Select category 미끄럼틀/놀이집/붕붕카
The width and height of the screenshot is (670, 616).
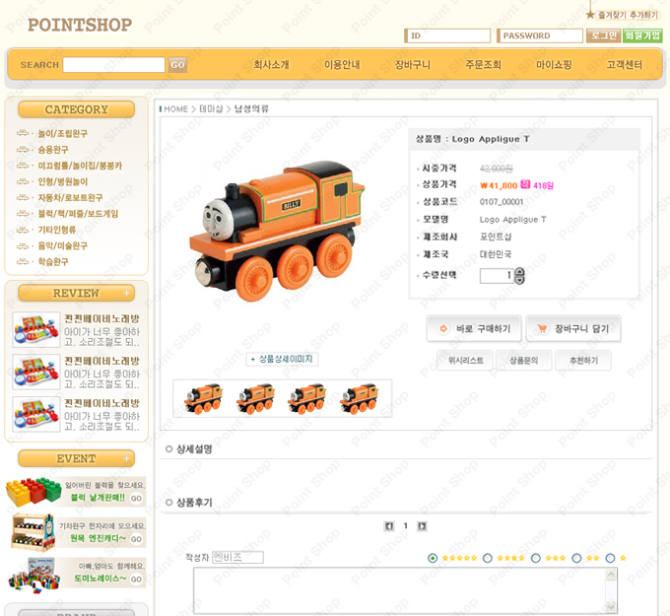pos(80,166)
